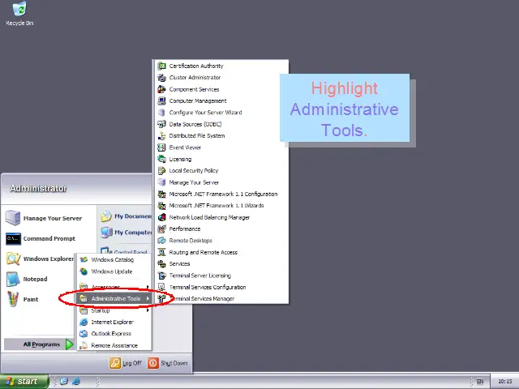This screenshot has height=389, width=519.
Task: Choose Event Viewer in Administrative Tools
Action: pyautogui.click(x=185, y=147)
